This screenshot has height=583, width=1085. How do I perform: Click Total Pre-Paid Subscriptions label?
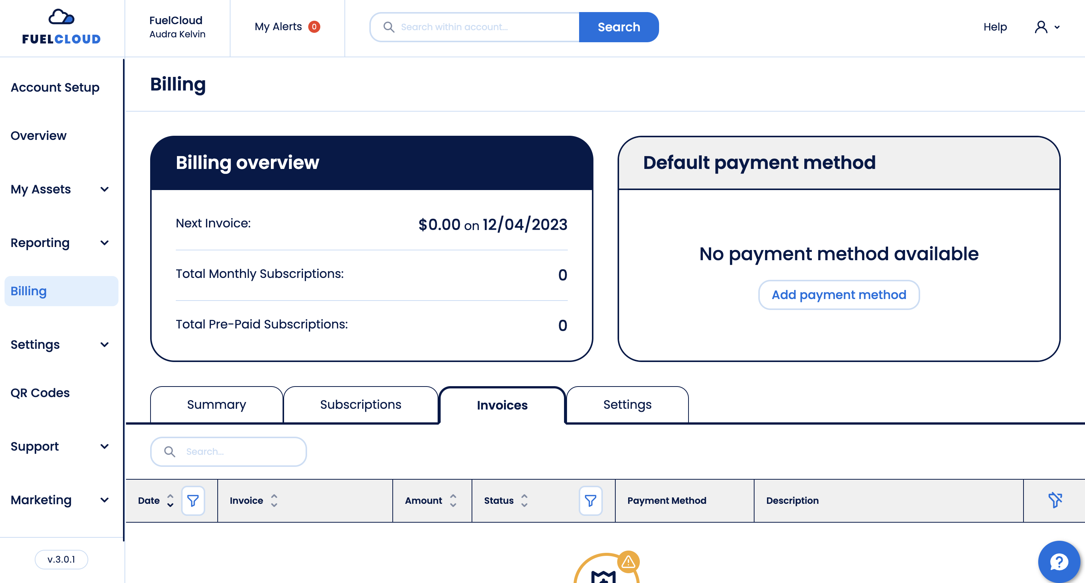(x=261, y=324)
